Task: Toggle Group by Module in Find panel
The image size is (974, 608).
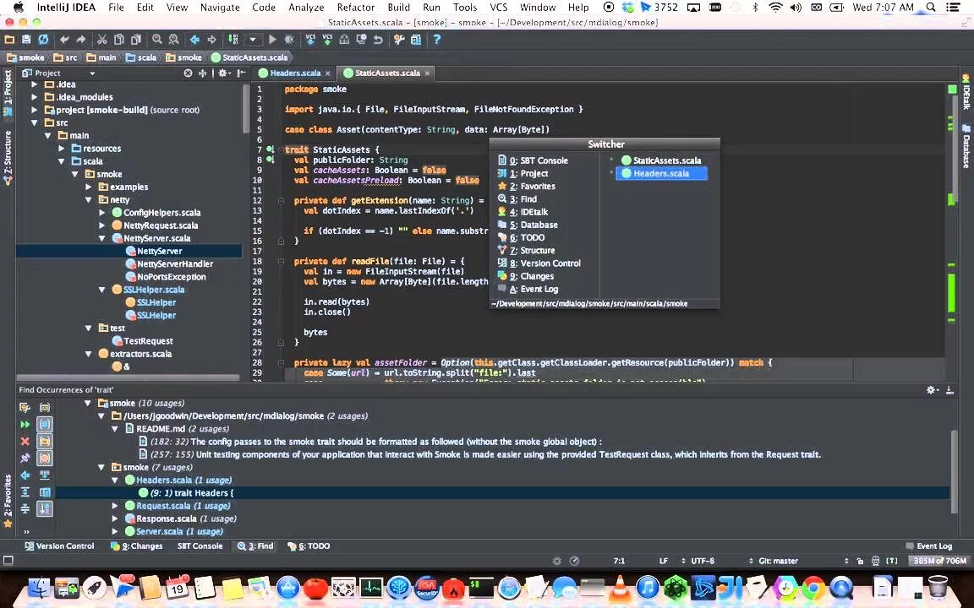Action: pos(45,425)
